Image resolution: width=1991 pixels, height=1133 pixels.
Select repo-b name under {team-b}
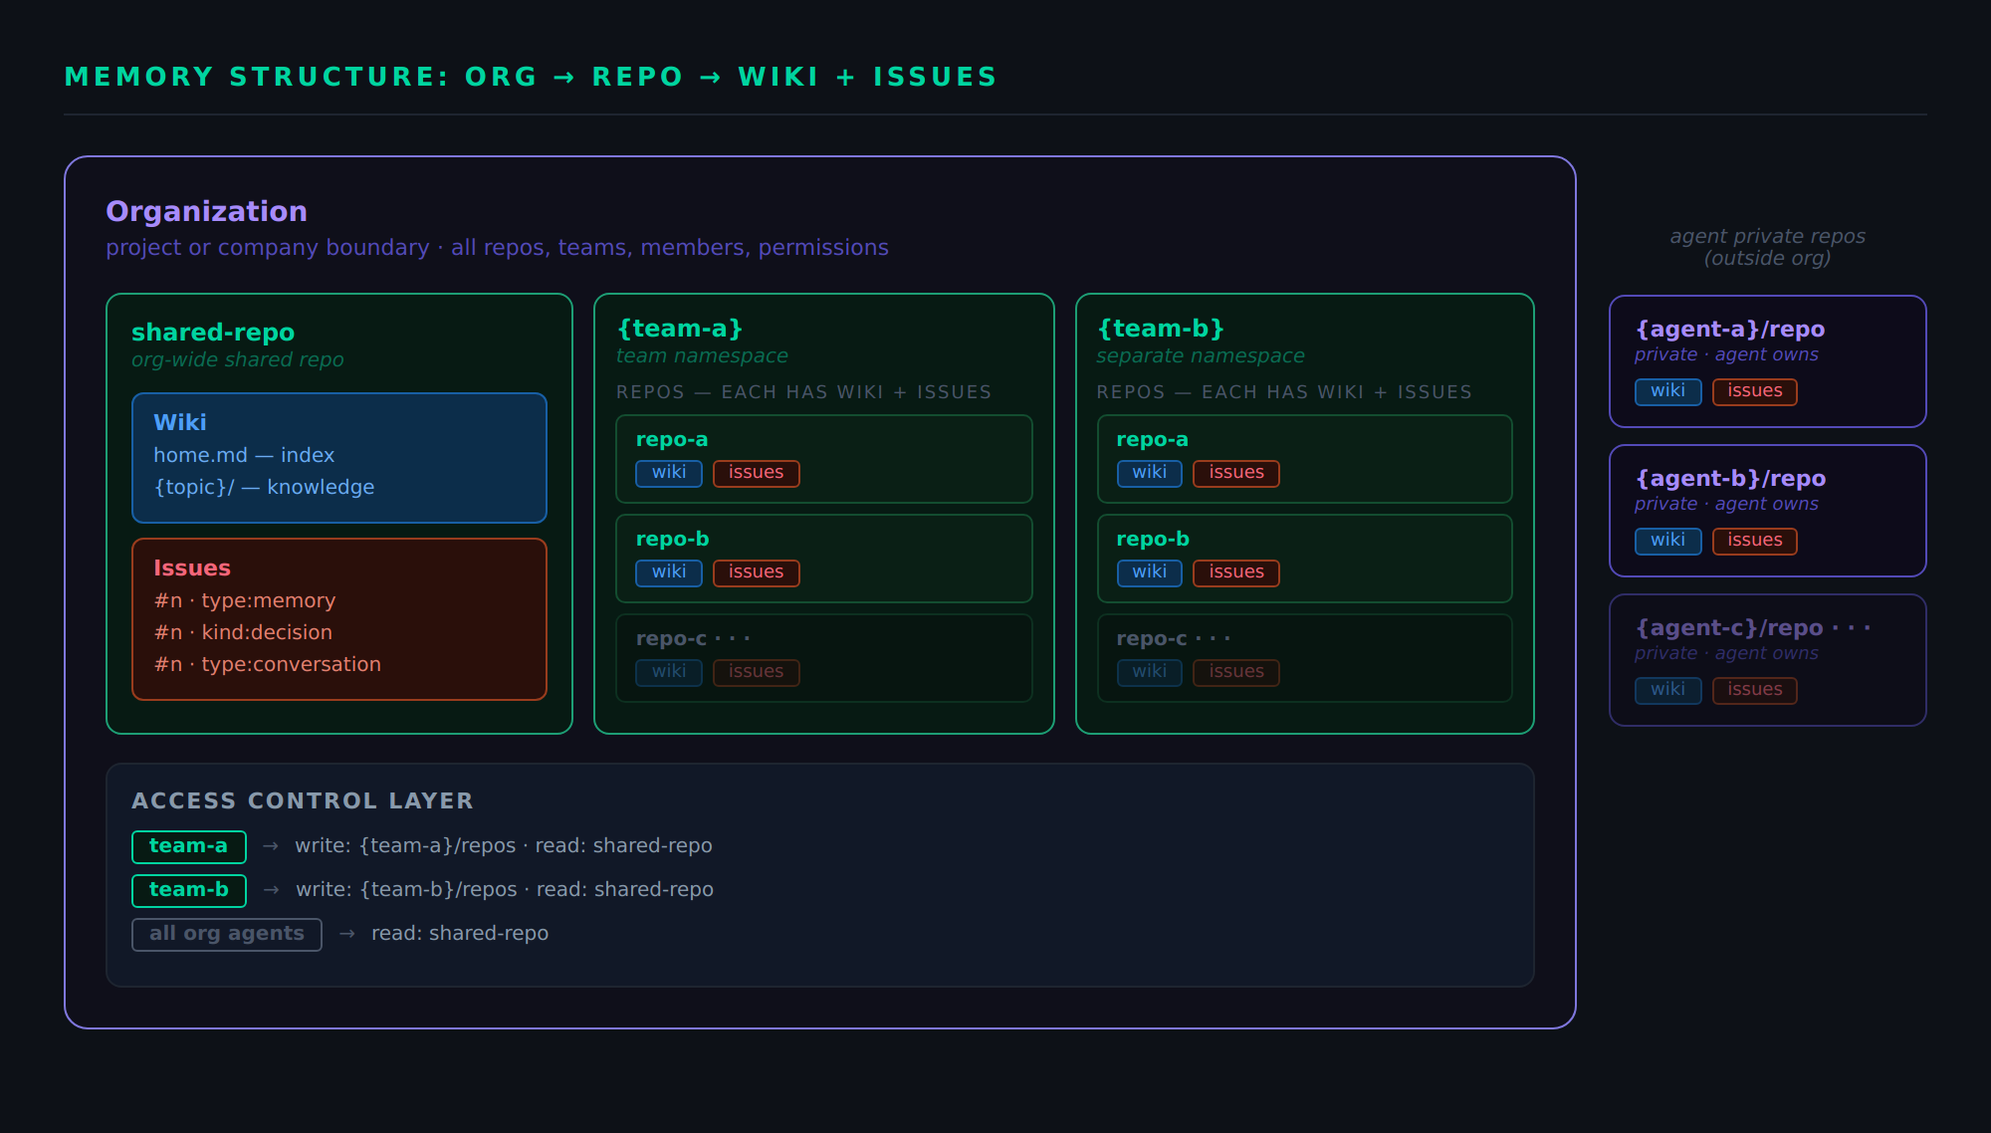pyautogui.click(x=1153, y=539)
